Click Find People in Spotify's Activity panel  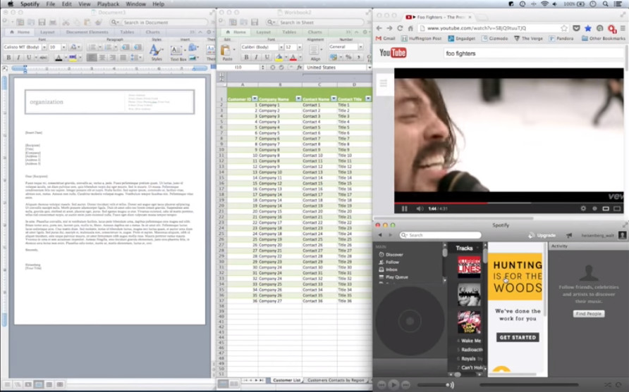[x=589, y=314]
